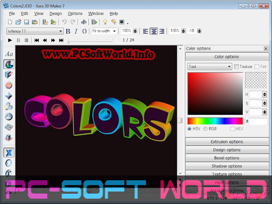
Task: Toggle outline text with the O icon
Action: (x=84, y=31)
